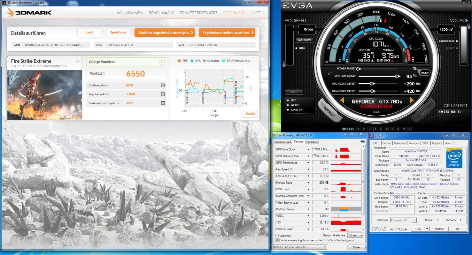Select profile slot 5 in EVGA Precision
472x255 pixels.
pos(381,129)
